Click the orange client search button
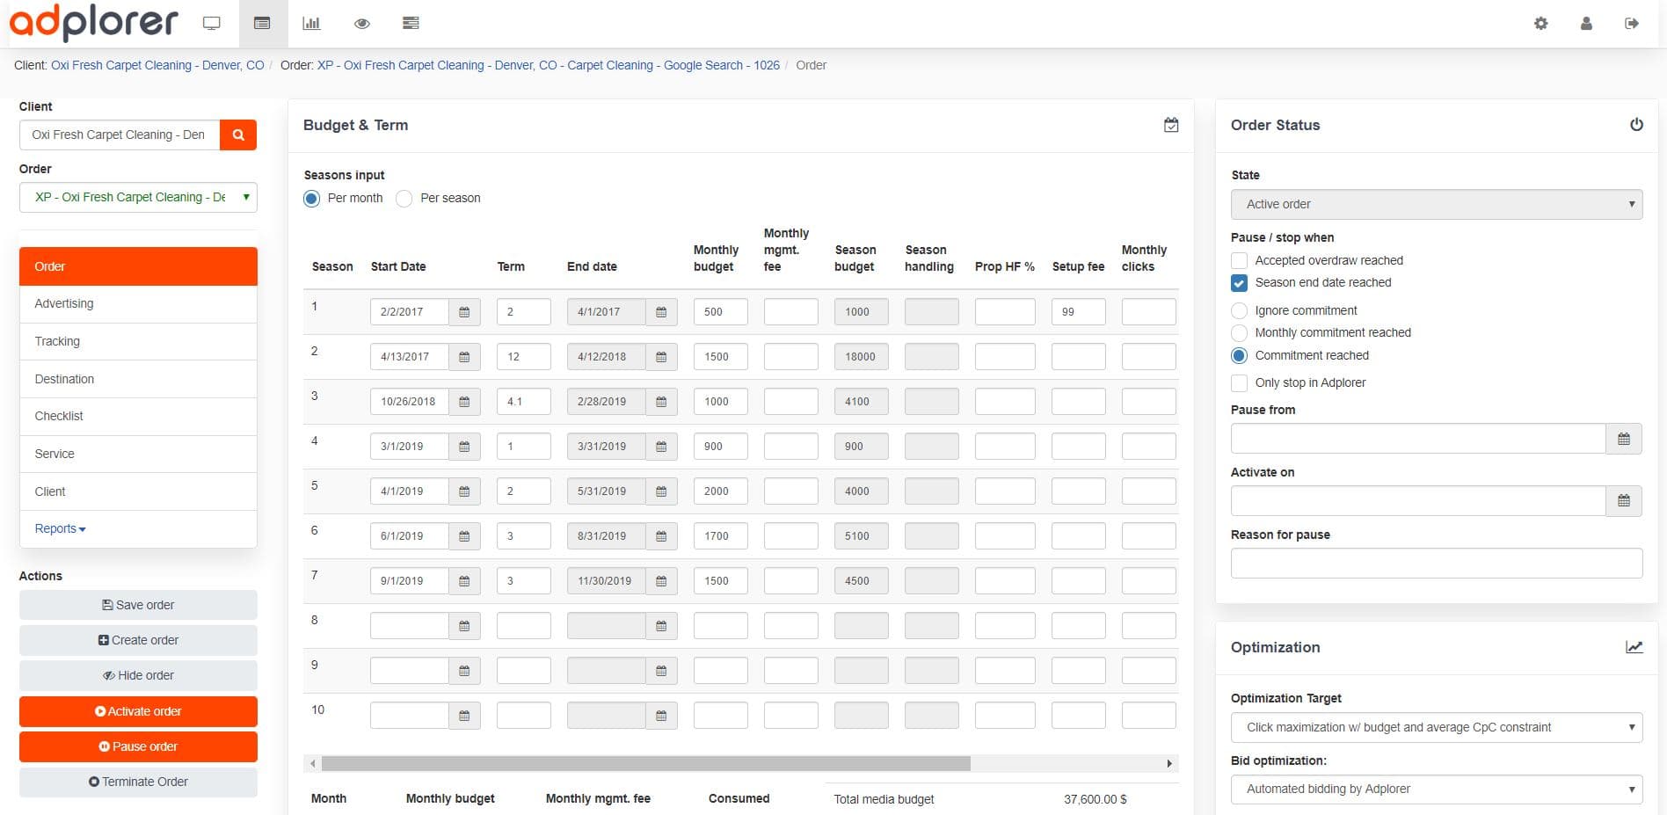The width and height of the screenshot is (1667, 815). [238, 135]
